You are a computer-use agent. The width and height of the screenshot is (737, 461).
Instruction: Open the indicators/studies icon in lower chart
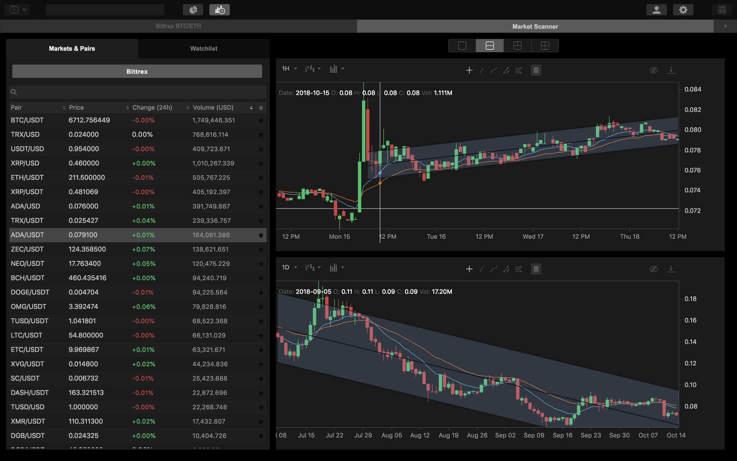point(518,269)
